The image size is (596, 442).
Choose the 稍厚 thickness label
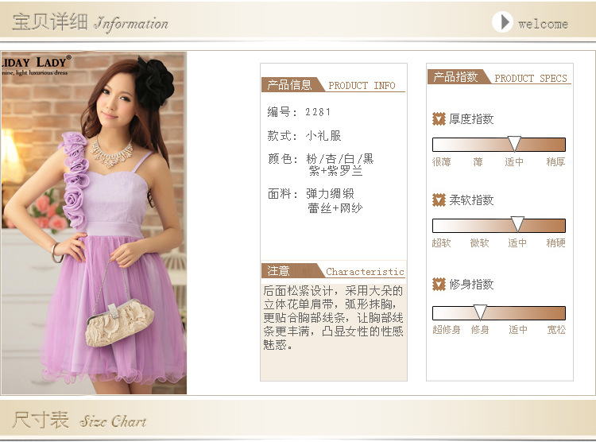pos(555,162)
